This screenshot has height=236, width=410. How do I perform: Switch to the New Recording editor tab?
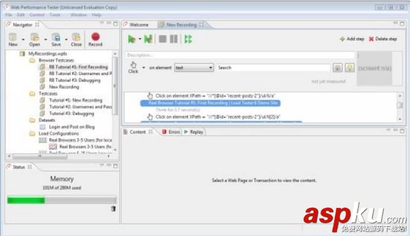[x=181, y=24]
